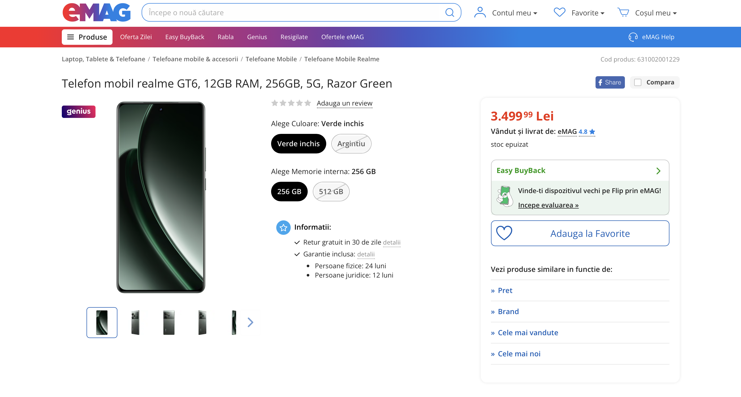Viewport: 741px width, 397px height.
Task: Enable the Compara checkbox
Action: (x=638, y=83)
